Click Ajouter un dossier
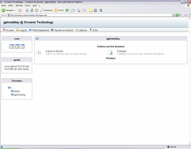This screenshot has height=149, width=191. tap(64, 30)
